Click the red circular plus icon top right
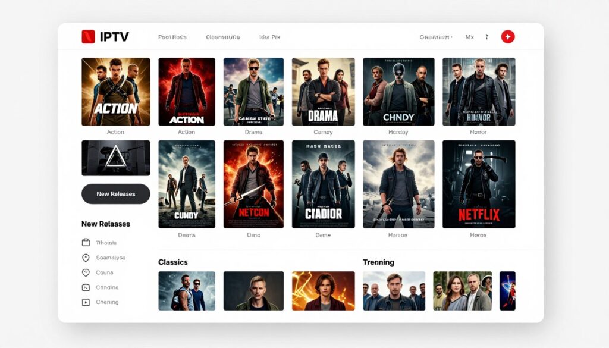The image size is (609, 348). click(508, 36)
